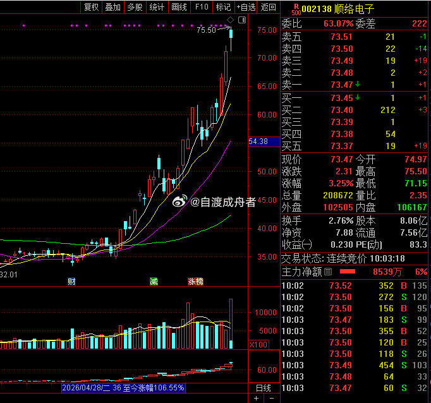
Task: Click 总量 value 208672
Action: (338, 195)
